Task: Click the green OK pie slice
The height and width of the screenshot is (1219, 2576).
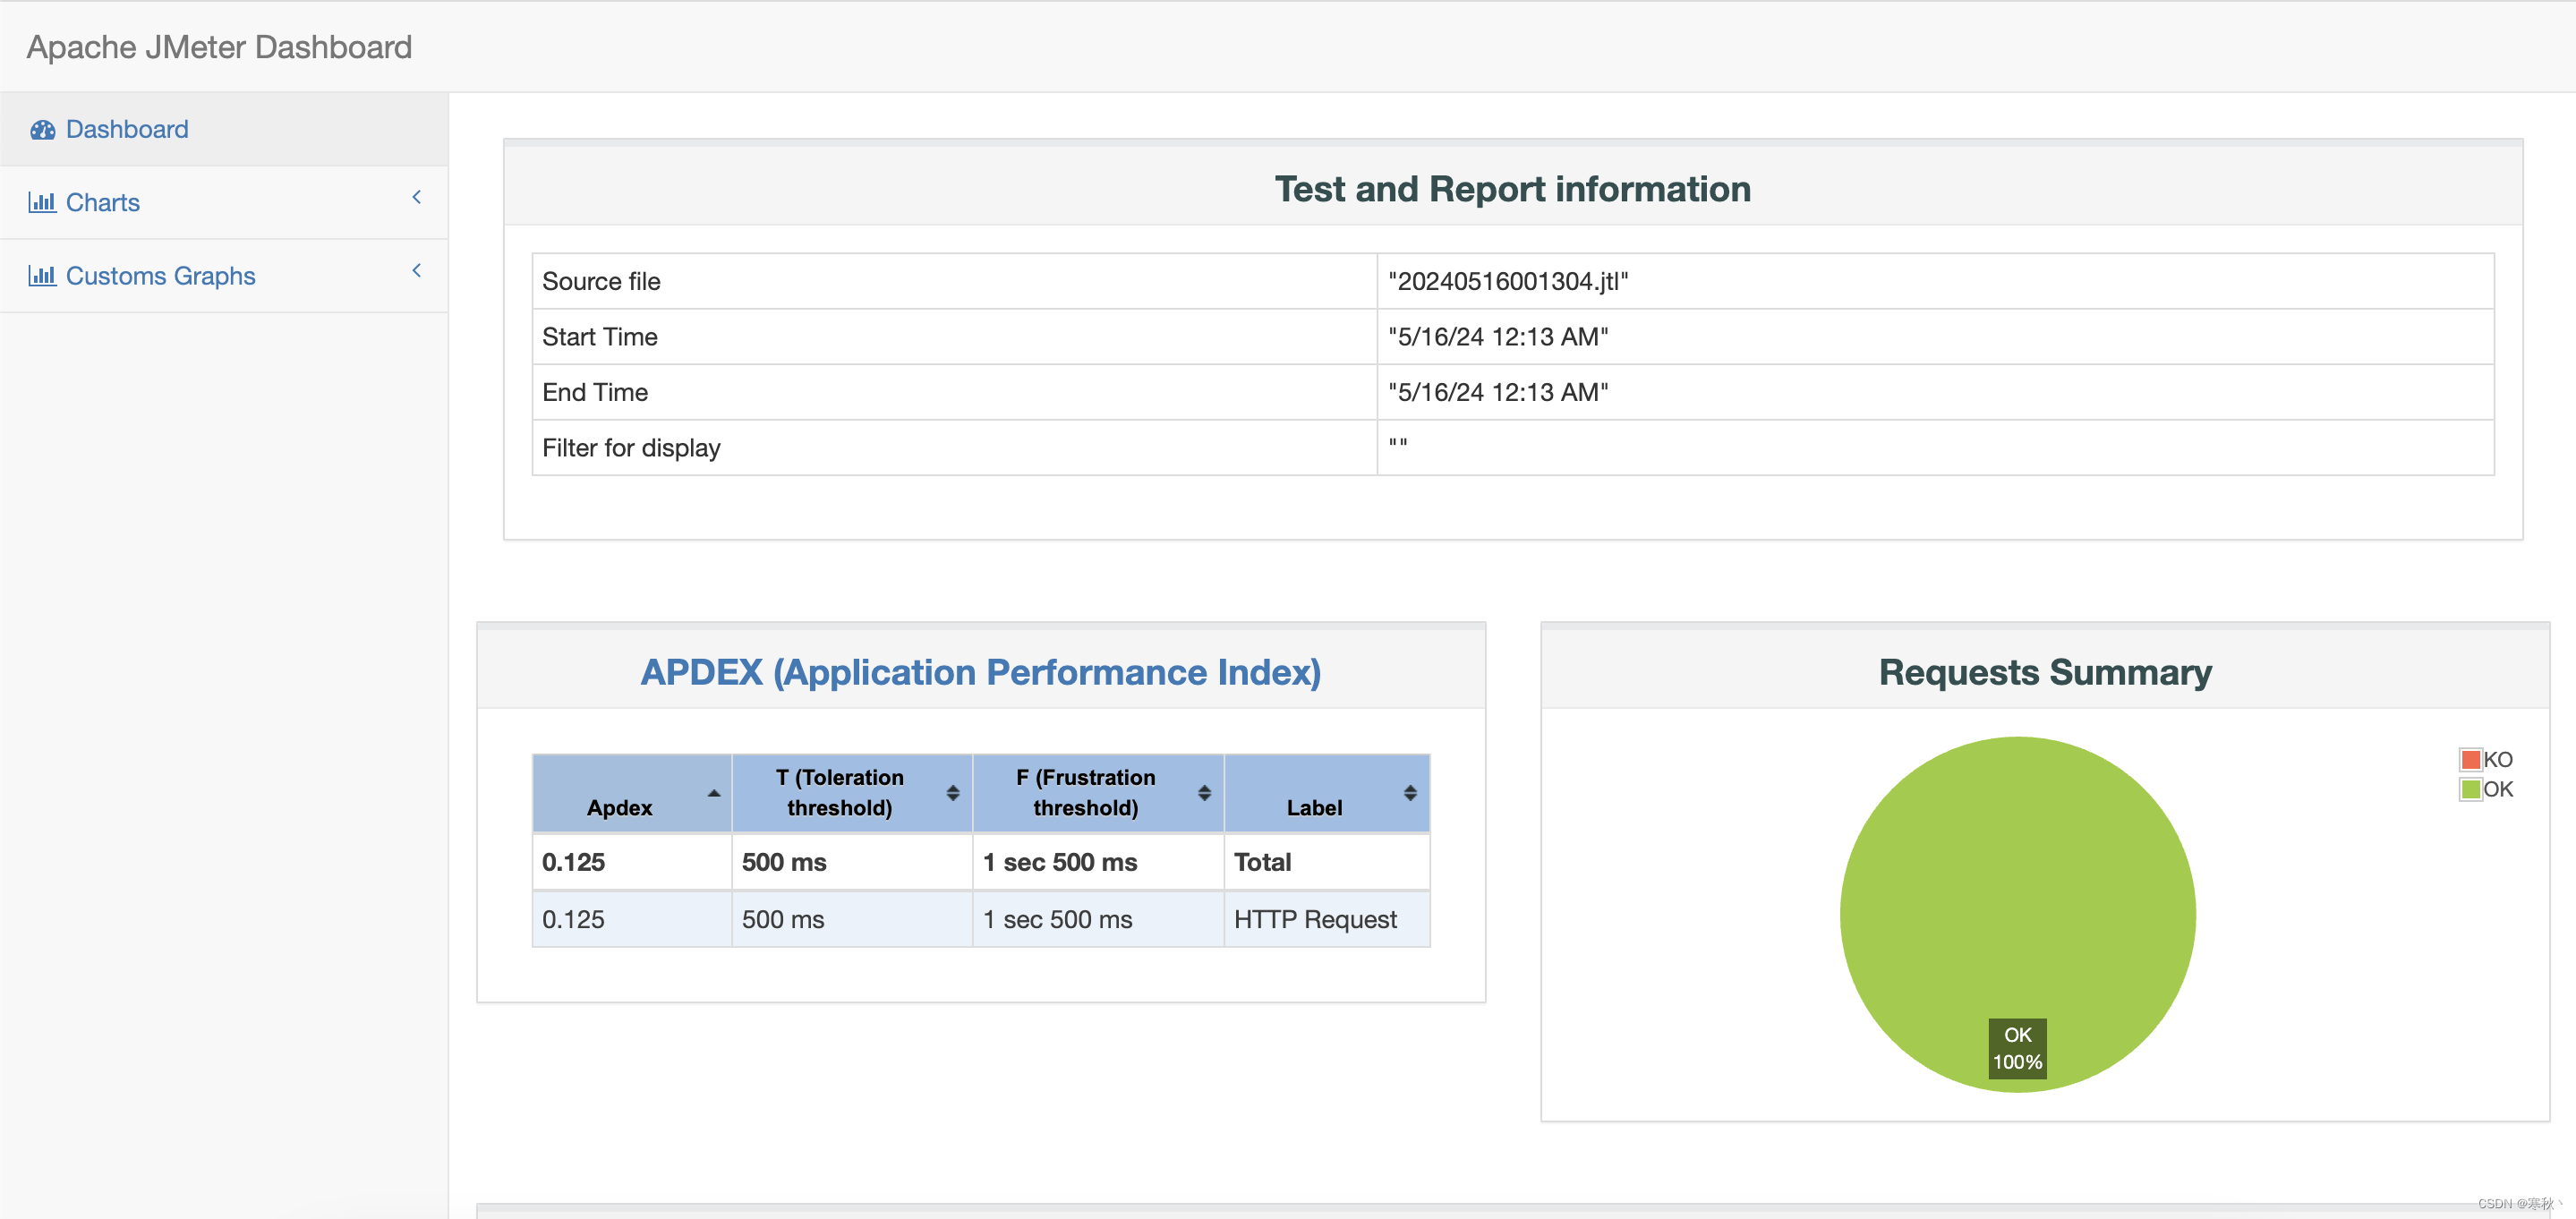Action: coord(2017,880)
